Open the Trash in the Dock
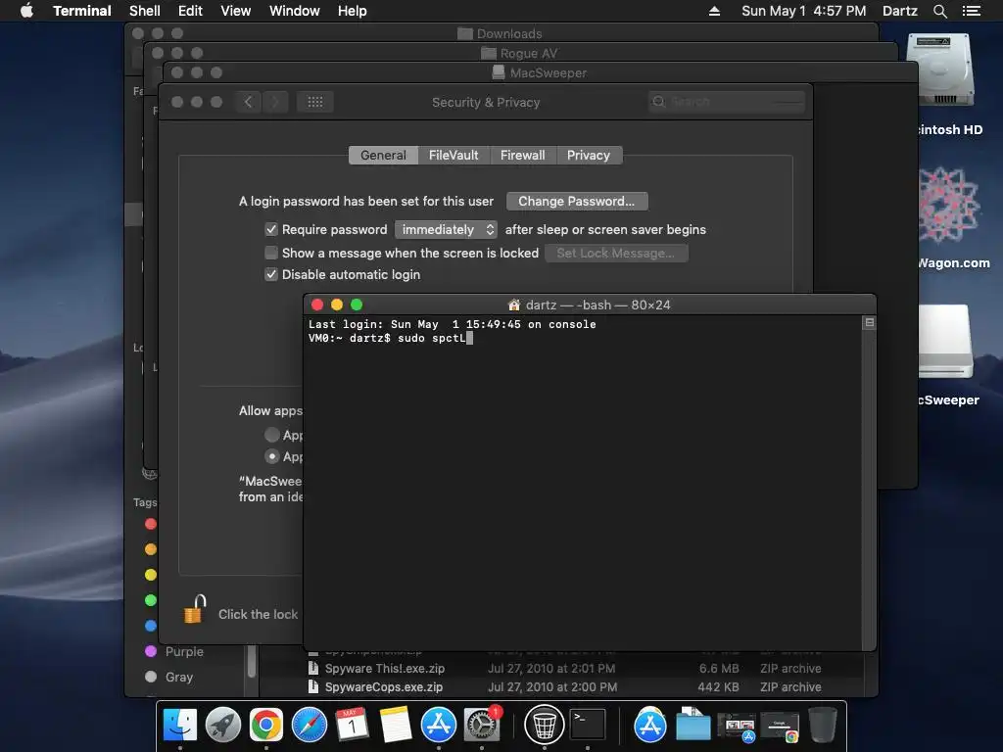Screen dimensions: 1003x752 (823, 725)
